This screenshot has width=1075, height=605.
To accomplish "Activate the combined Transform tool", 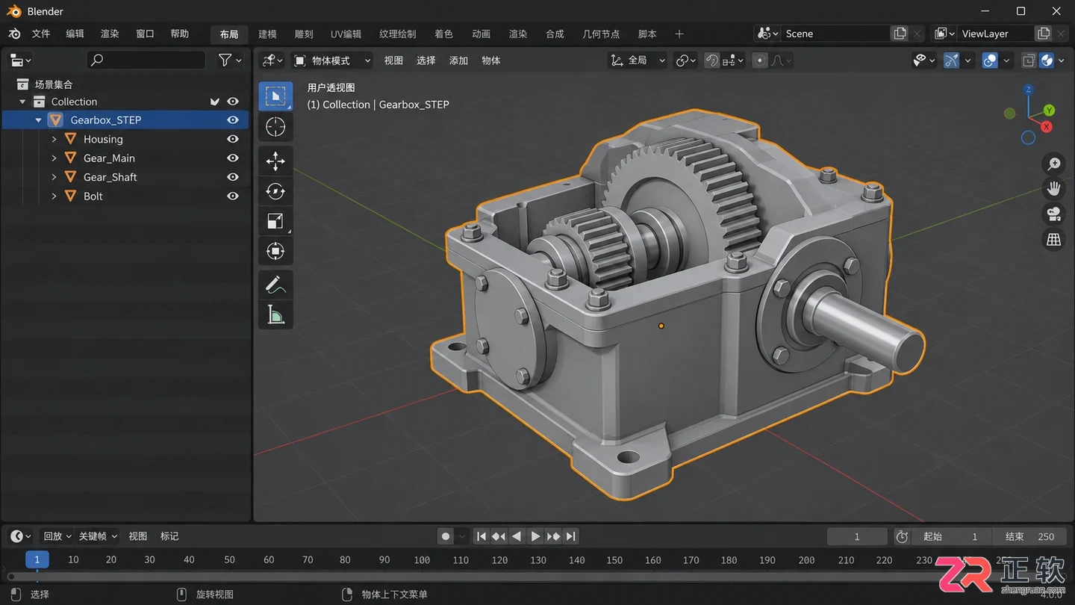I will click(275, 252).
